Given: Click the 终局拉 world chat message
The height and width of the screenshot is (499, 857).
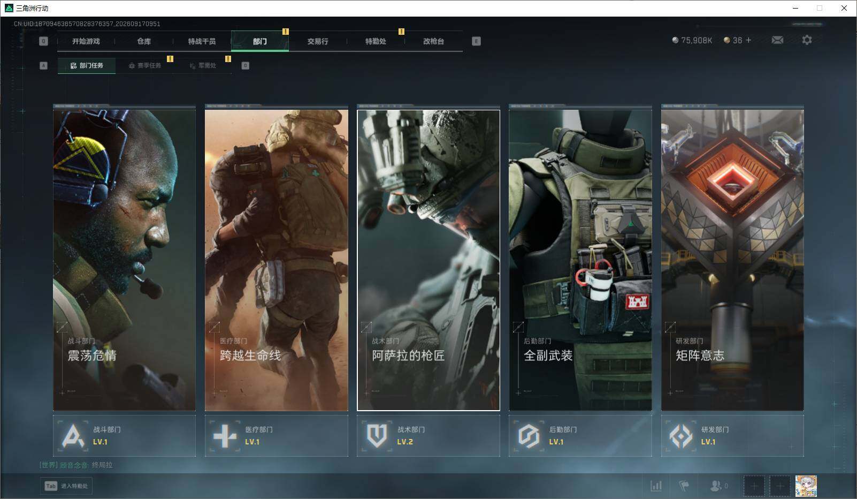Looking at the screenshot, I should pyautogui.click(x=102, y=465).
